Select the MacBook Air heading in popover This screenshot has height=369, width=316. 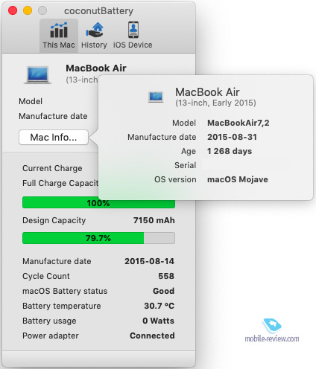click(207, 92)
